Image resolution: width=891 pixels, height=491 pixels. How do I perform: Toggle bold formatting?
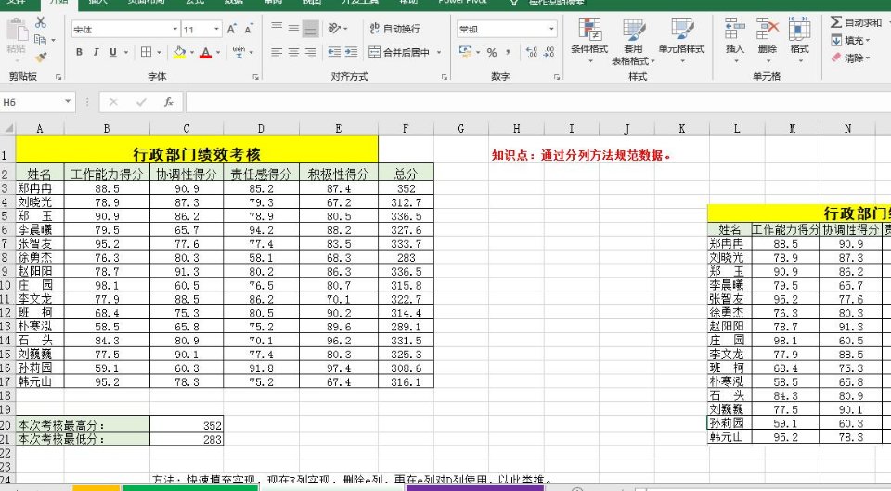79,52
